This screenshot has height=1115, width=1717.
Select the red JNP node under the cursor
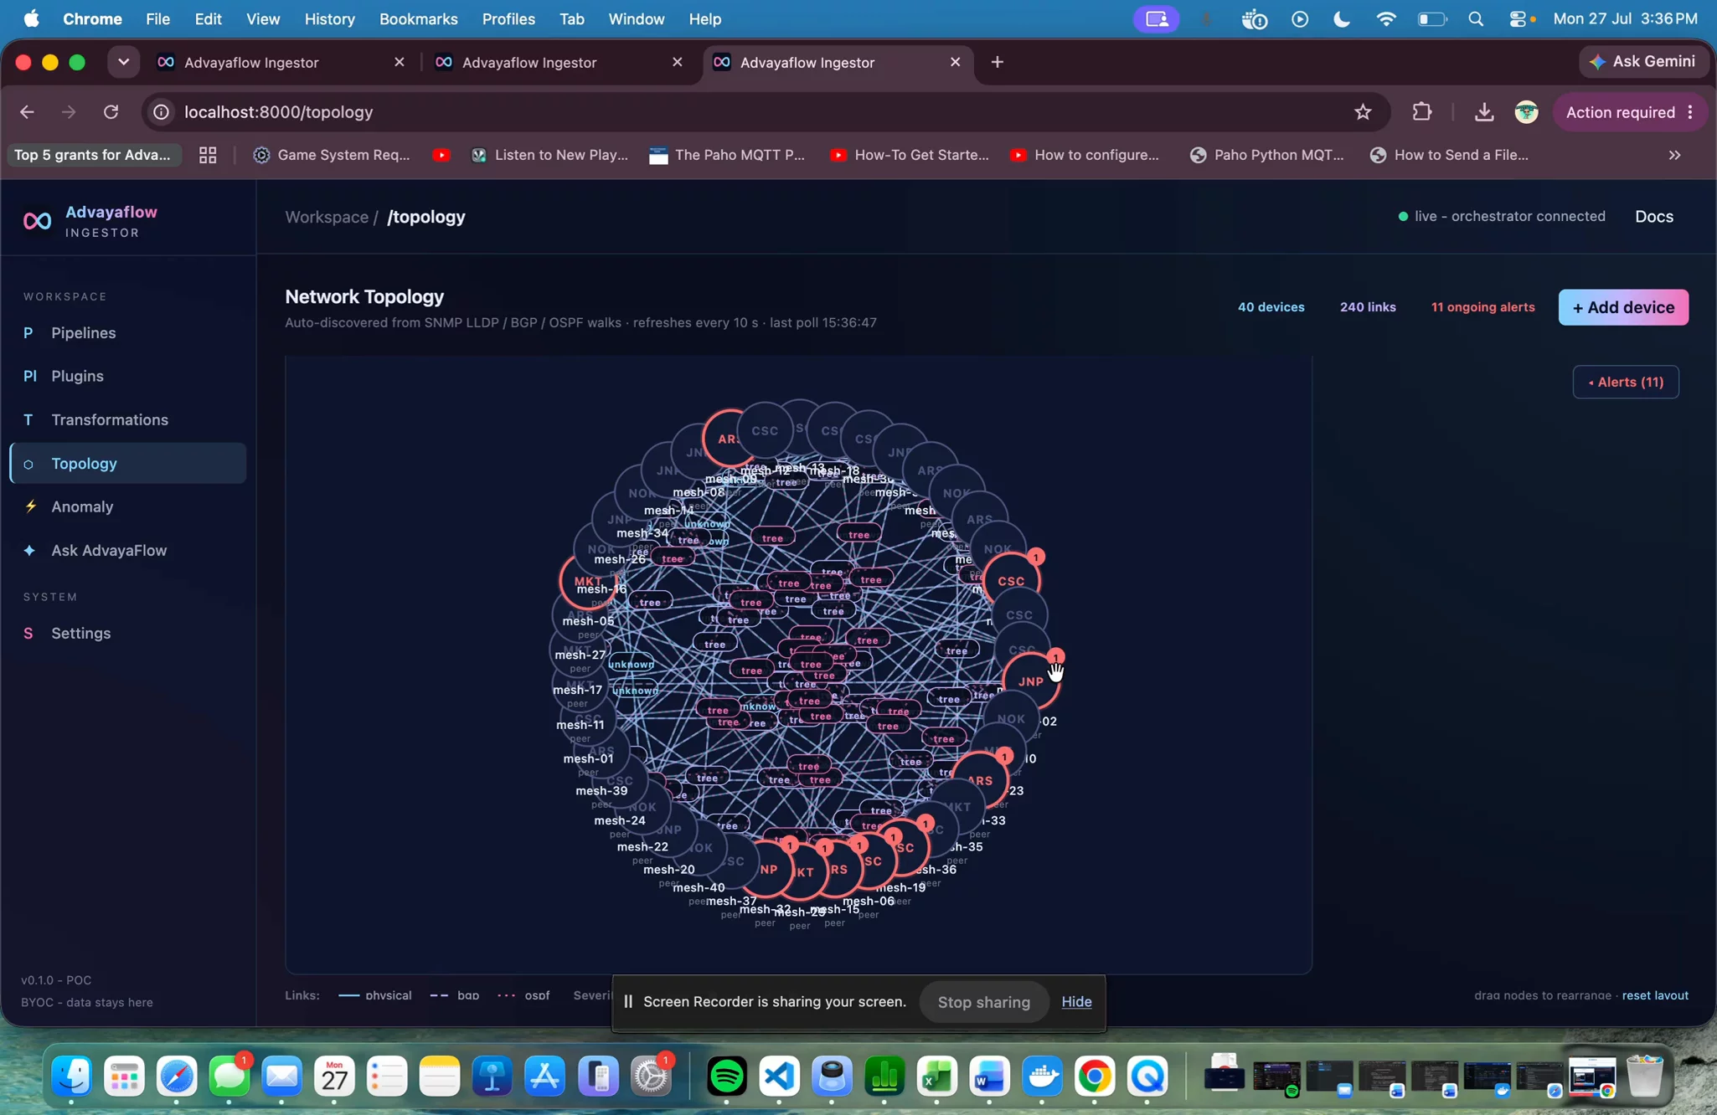[x=1031, y=681]
